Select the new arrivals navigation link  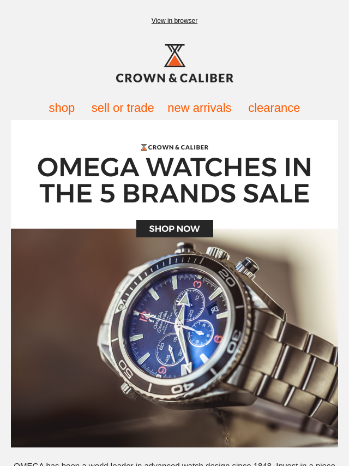pyautogui.click(x=199, y=107)
